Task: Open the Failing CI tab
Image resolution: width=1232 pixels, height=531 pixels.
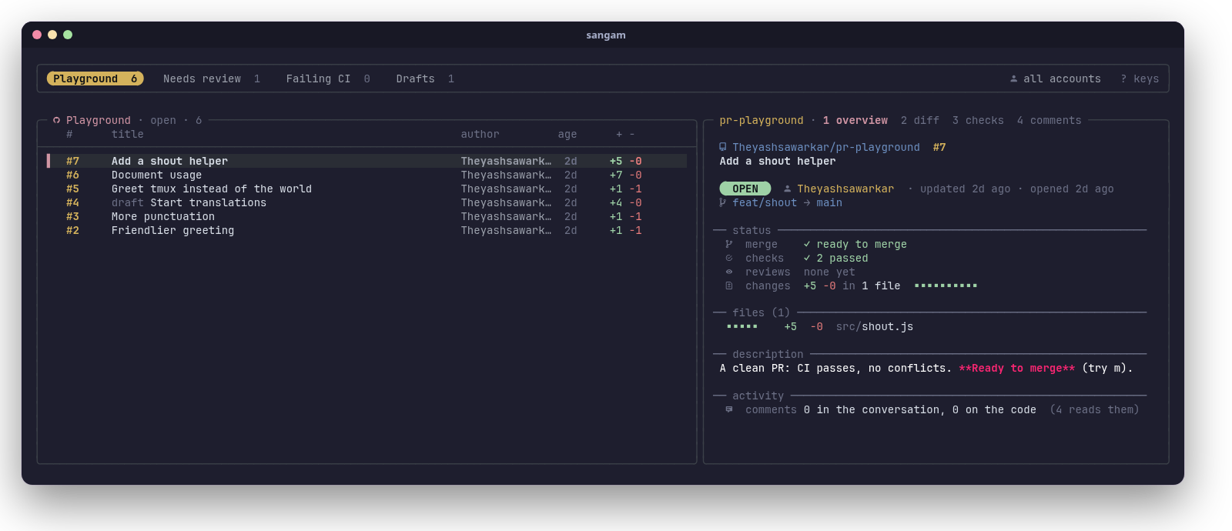Action: [328, 78]
